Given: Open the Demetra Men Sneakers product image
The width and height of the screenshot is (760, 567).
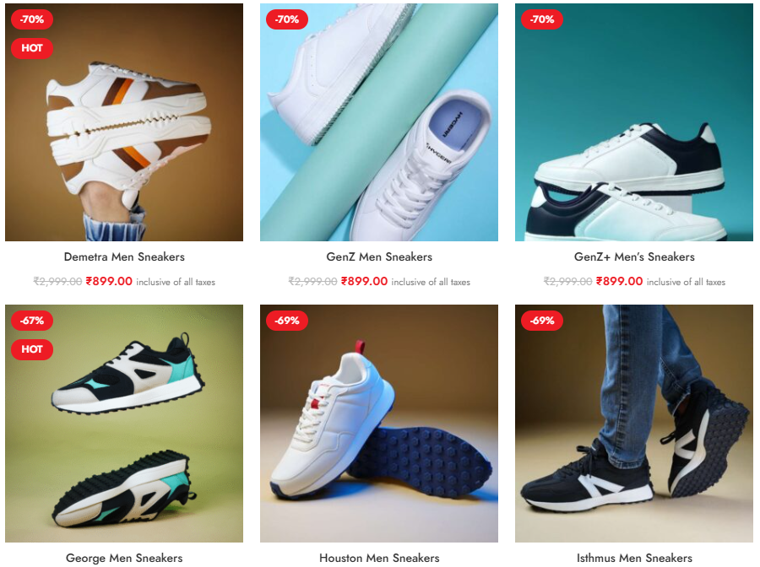Looking at the screenshot, I should [124, 122].
